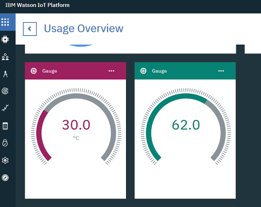Open the Boards grid icon in sidebar

click(x=5, y=22)
